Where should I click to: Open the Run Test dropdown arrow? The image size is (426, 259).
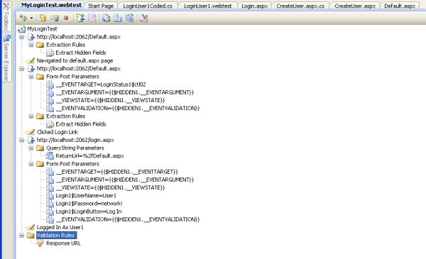click(x=31, y=18)
